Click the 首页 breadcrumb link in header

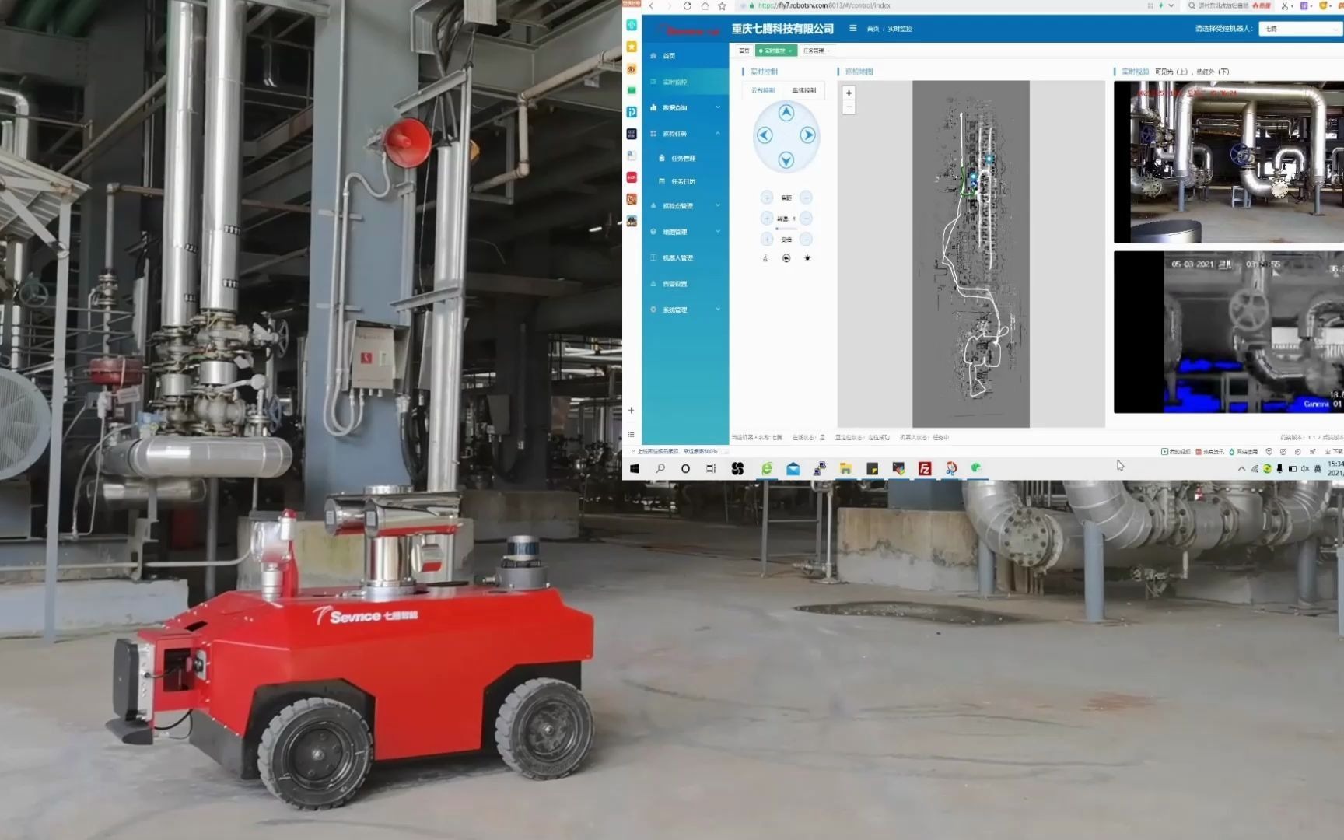[873, 29]
